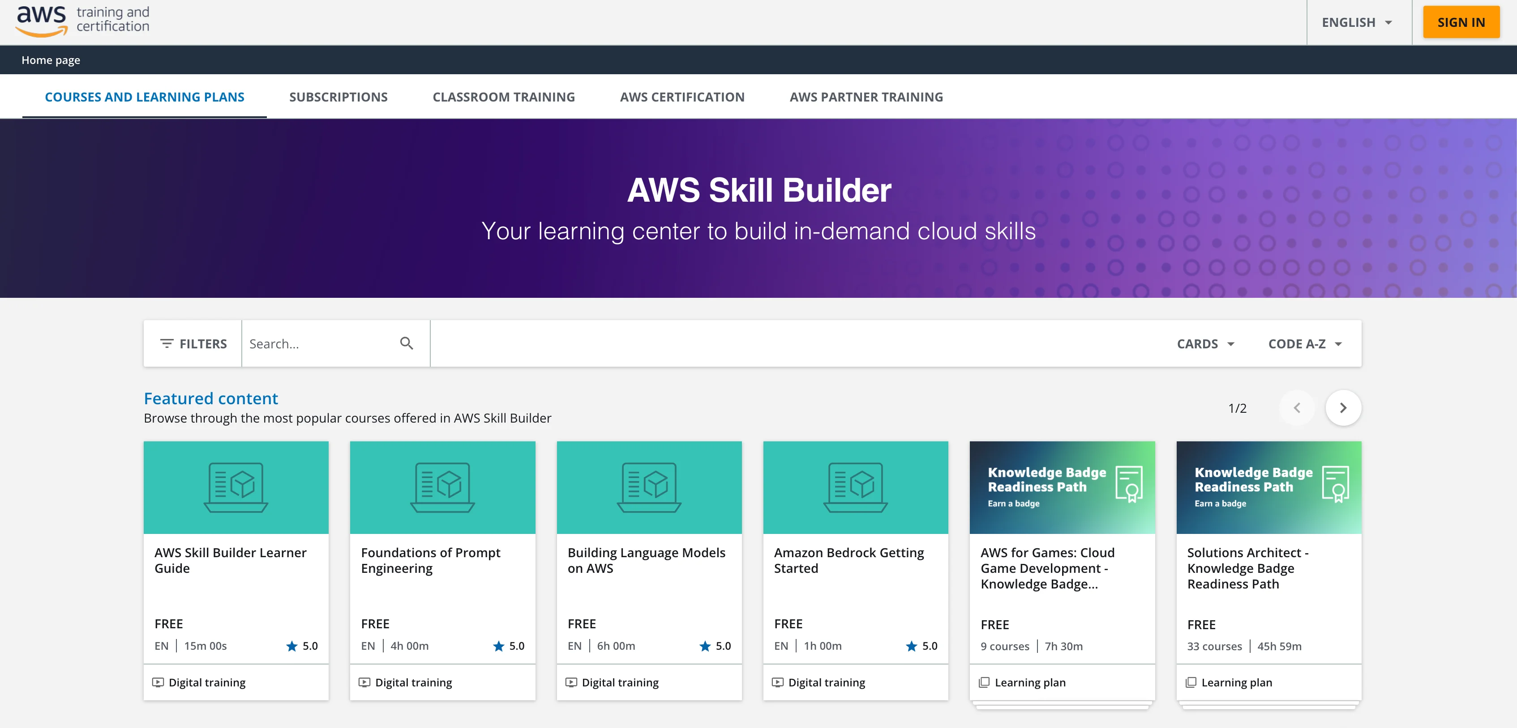Click the Digital training icon on Building Language Models
The image size is (1517, 728).
point(572,682)
